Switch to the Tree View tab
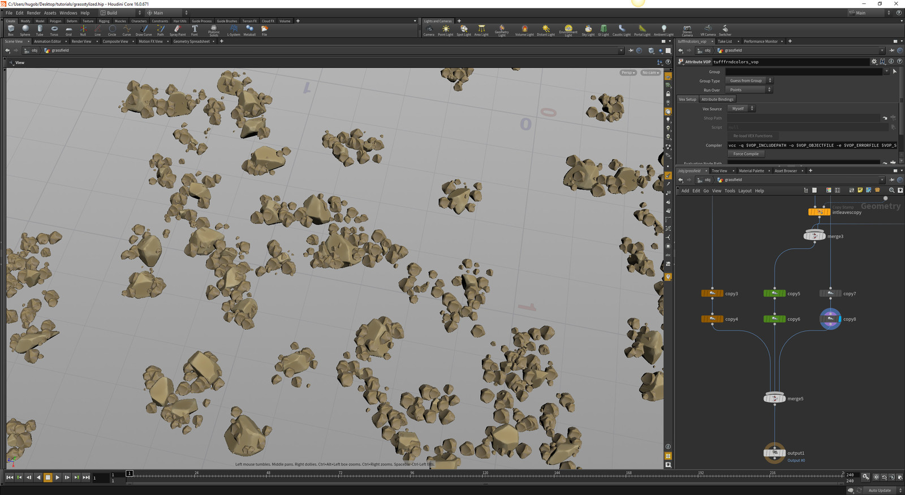The height and width of the screenshot is (495, 905). 719,171
